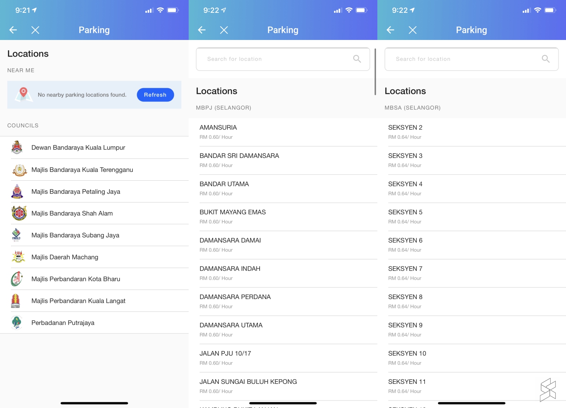
Task: Tap the Majlis Daerah Machang crest icon
Action: (x=18, y=257)
